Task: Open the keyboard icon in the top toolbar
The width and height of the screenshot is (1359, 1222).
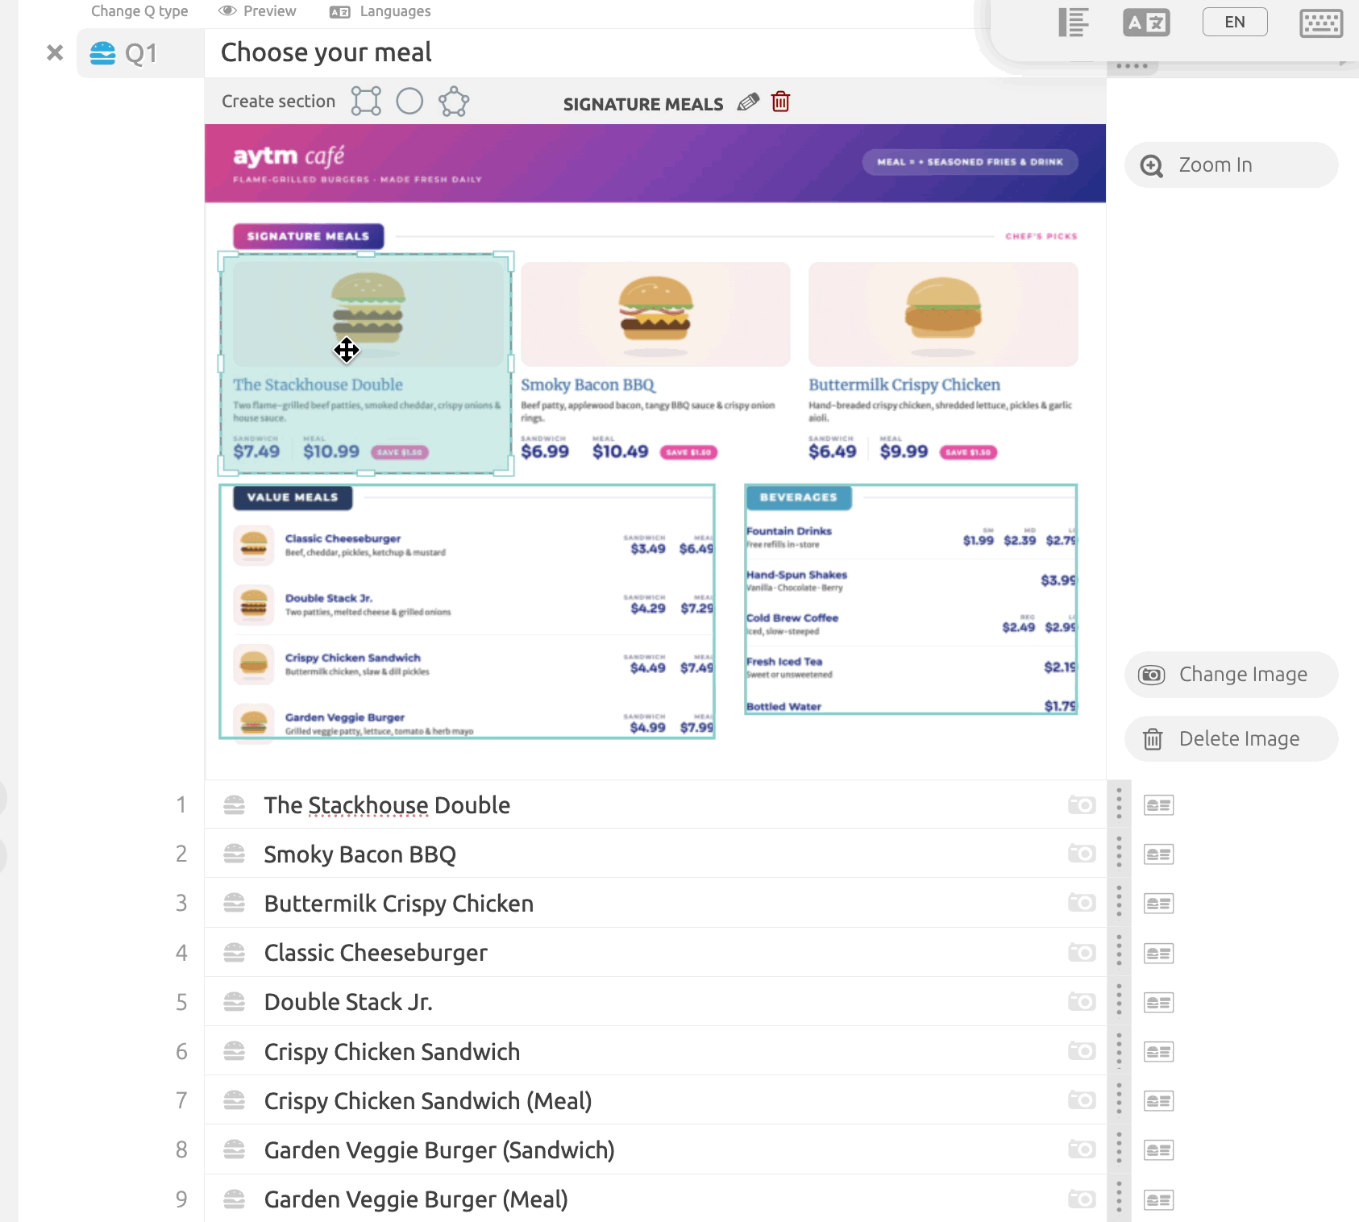Action: pyautogui.click(x=1321, y=23)
